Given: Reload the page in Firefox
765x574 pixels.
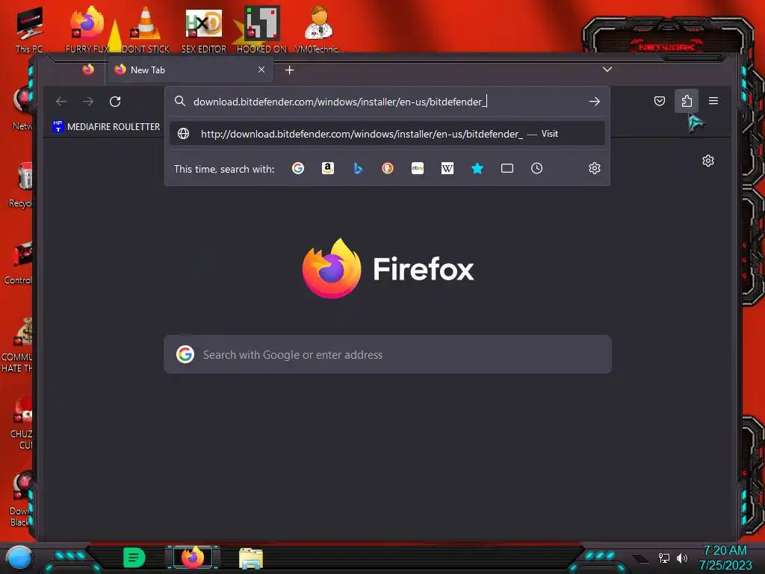Looking at the screenshot, I should [x=115, y=102].
